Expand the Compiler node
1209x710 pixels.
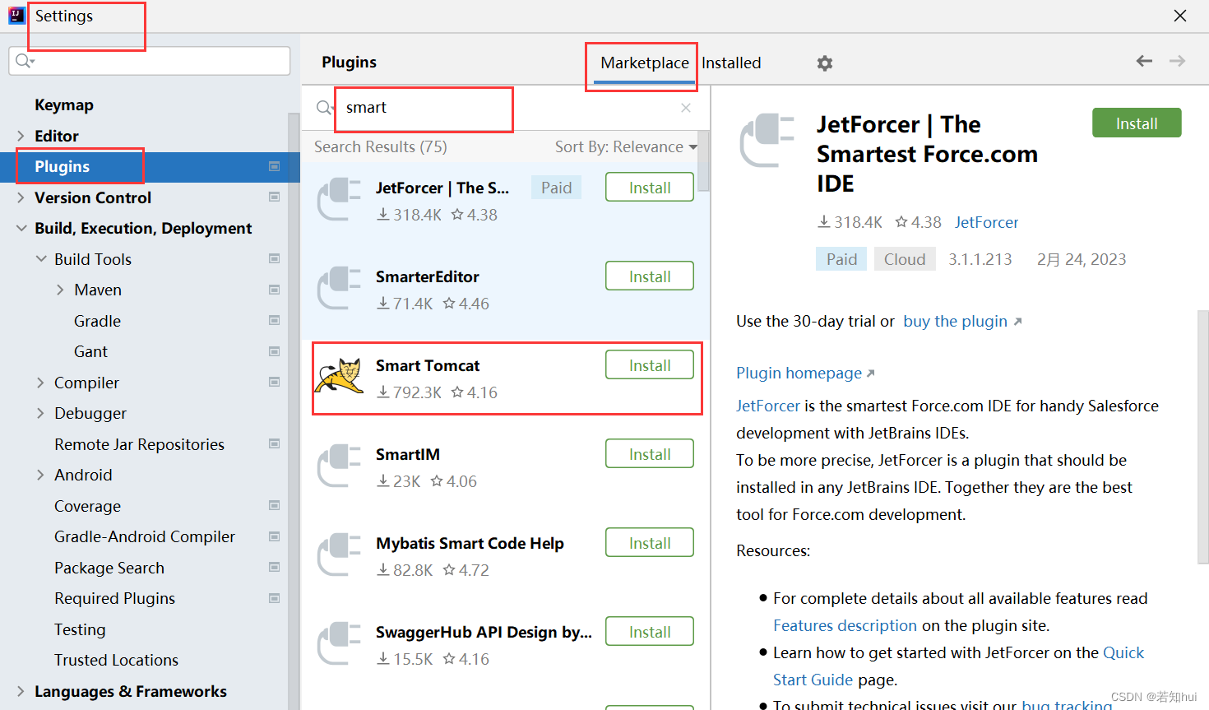coord(40,383)
